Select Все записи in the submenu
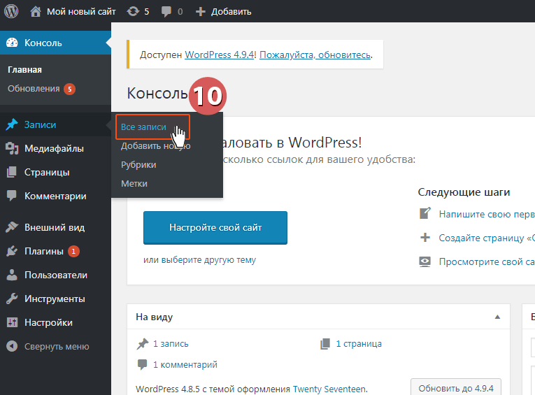The width and height of the screenshot is (535, 395). pos(143,127)
